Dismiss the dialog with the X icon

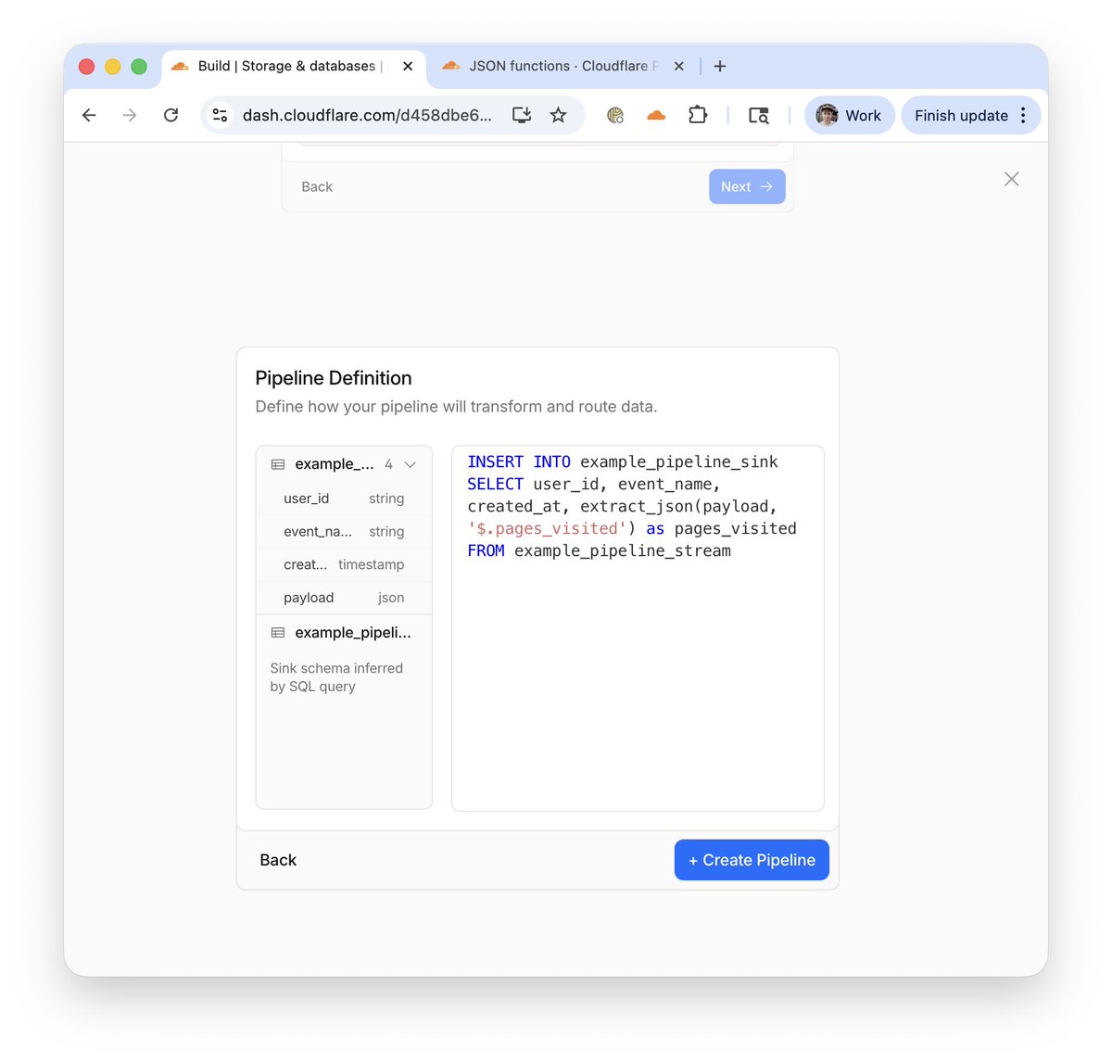click(1011, 179)
